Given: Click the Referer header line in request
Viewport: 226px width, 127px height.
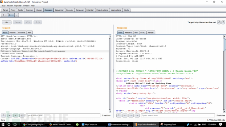Looking at the screenshot, I should [x=54, y=51].
